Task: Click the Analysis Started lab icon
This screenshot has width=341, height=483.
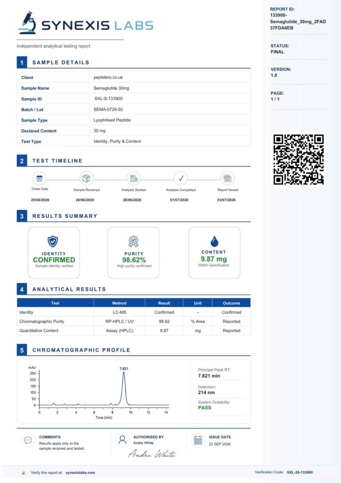Action: click(x=134, y=178)
